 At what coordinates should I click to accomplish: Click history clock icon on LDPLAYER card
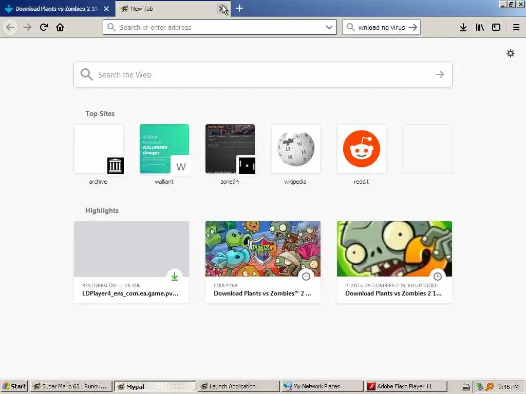tap(306, 277)
